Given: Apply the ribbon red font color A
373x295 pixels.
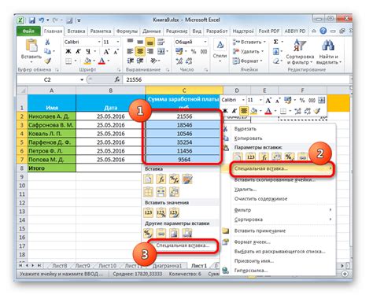Looking at the screenshot, I should (x=102, y=61).
